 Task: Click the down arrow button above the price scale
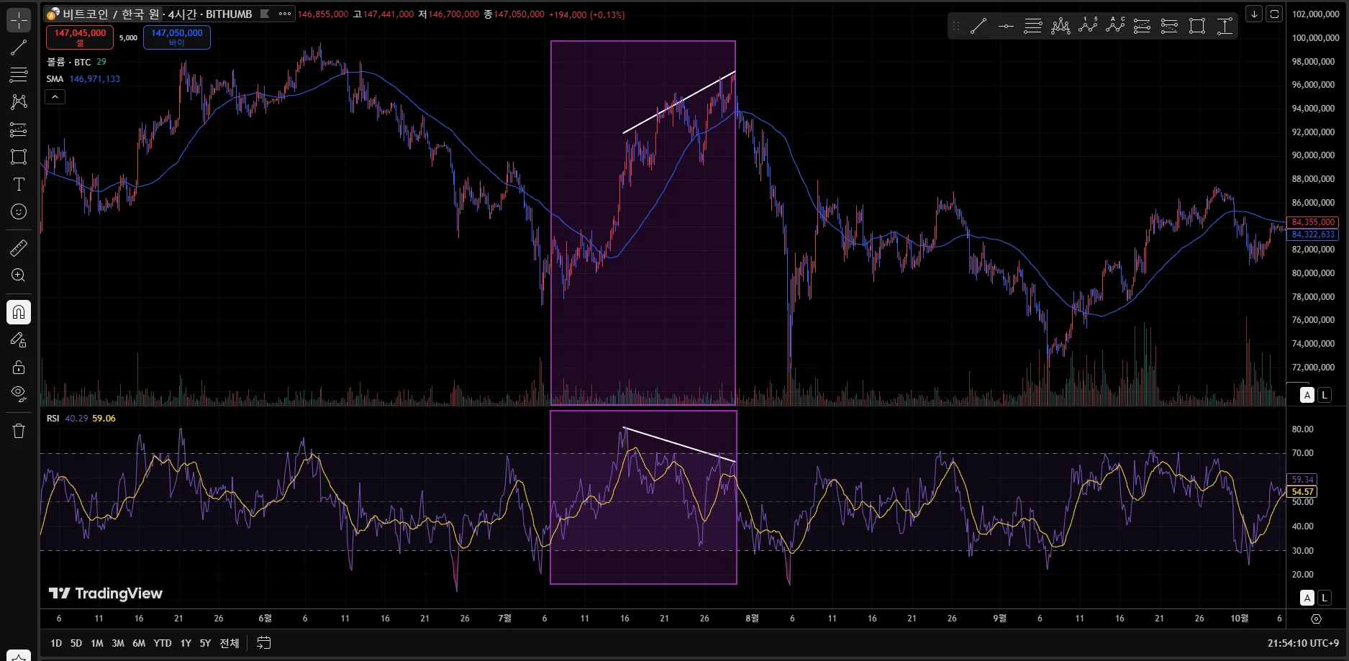[x=1254, y=14]
